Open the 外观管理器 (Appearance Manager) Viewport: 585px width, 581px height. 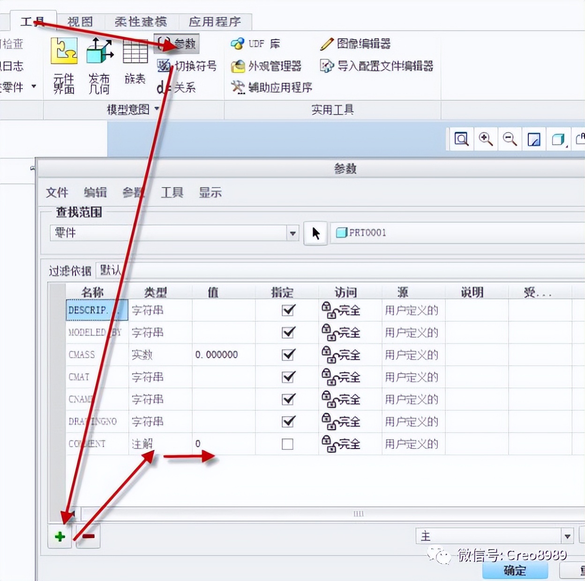266,66
